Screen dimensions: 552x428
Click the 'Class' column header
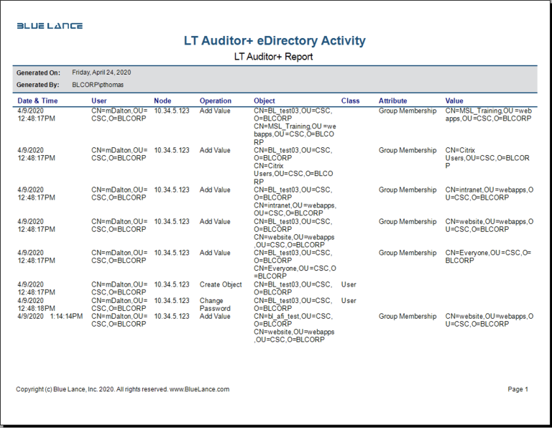pyautogui.click(x=350, y=101)
